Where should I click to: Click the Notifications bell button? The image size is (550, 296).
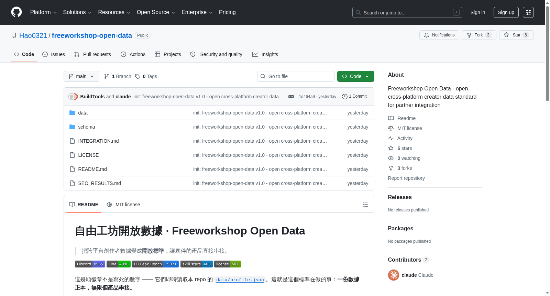click(439, 35)
